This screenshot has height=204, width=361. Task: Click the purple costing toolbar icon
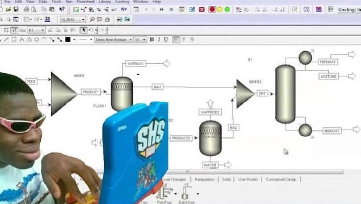tap(319, 9)
